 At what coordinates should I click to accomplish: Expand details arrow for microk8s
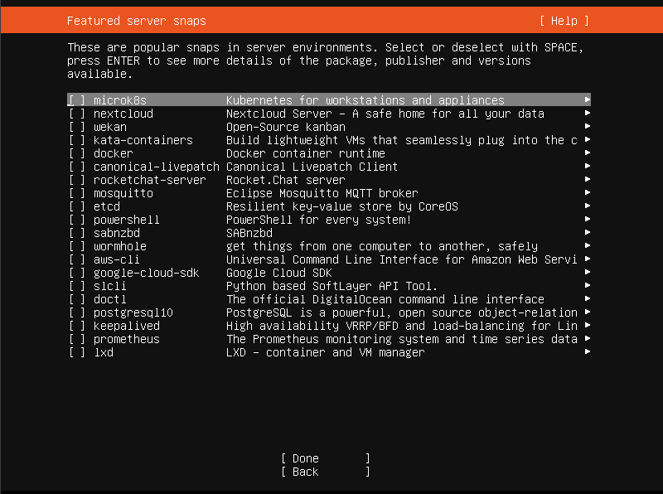(588, 99)
